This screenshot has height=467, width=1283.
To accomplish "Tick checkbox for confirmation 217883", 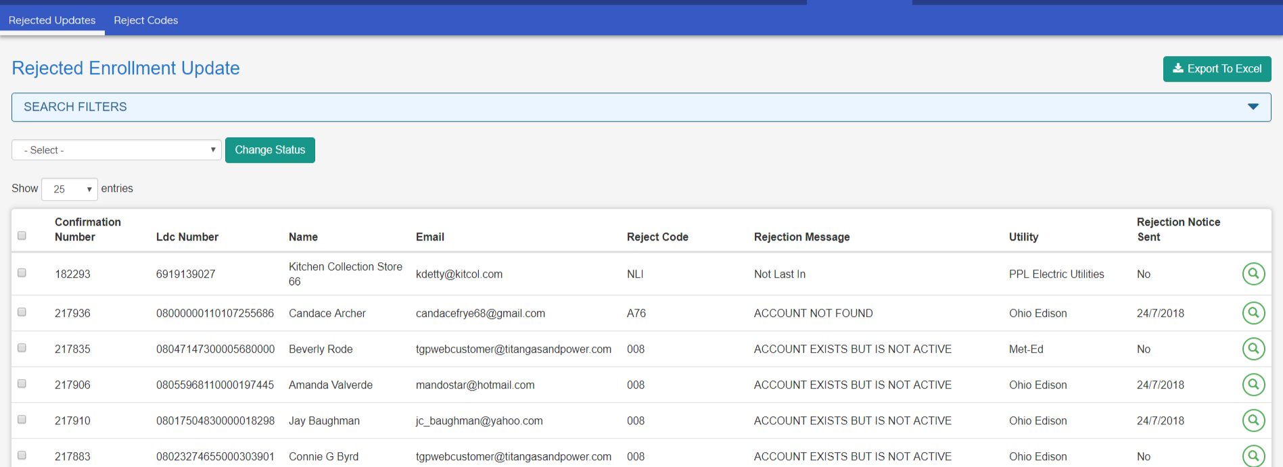I will coord(22,456).
